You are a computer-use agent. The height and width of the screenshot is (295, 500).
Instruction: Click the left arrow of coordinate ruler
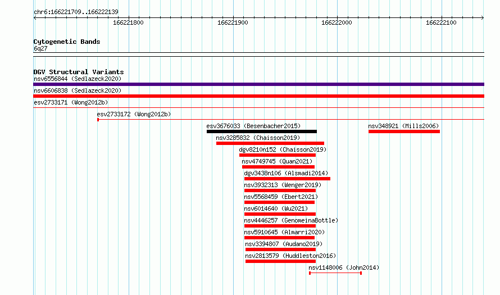(x=35, y=17)
